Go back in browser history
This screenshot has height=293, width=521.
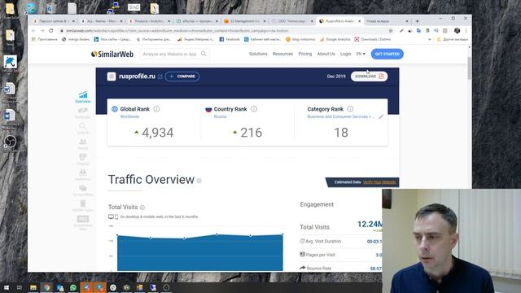tap(33, 31)
